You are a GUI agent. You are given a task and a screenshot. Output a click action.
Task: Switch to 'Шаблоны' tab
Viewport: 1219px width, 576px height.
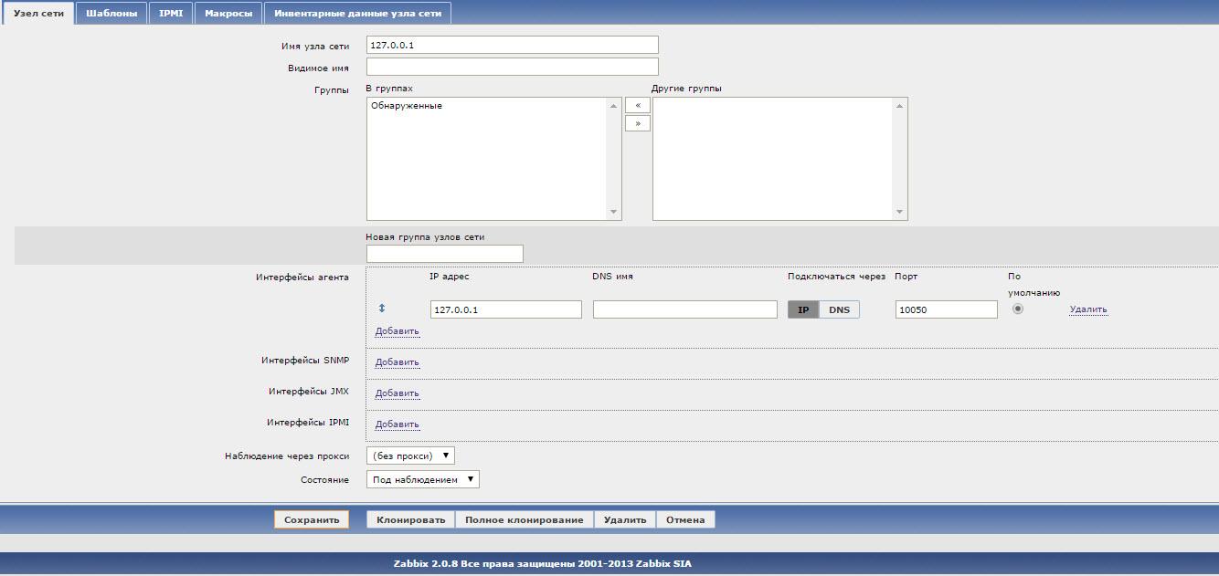tap(111, 13)
